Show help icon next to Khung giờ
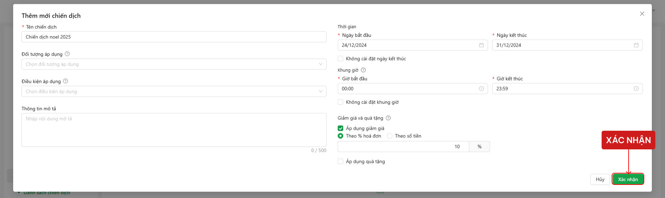 (x=363, y=70)
